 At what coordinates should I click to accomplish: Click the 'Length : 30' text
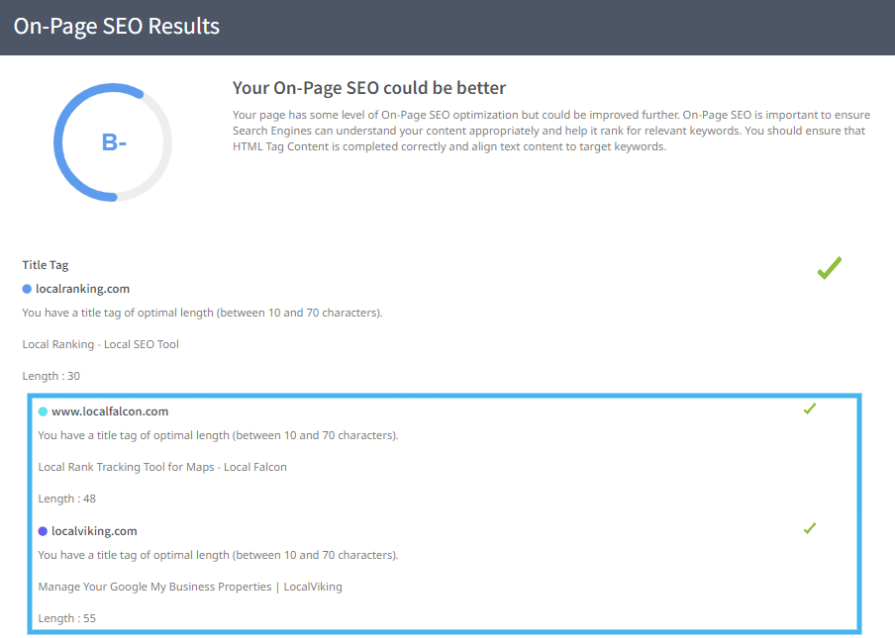coord(51,376)
